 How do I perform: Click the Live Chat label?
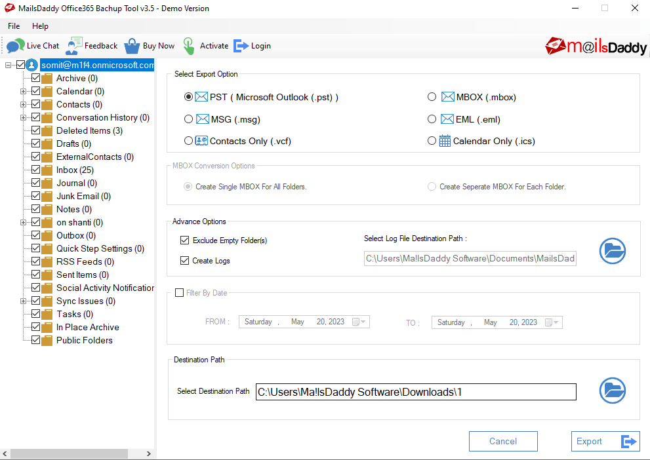click(43, 46)
